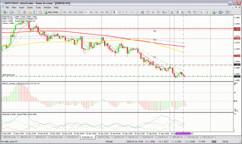Switch to the EURUSD,Daily chart tab

57,137
